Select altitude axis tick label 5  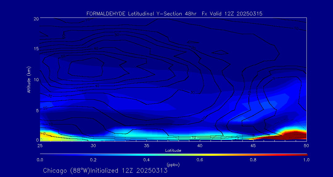click(x=37, y=111)
